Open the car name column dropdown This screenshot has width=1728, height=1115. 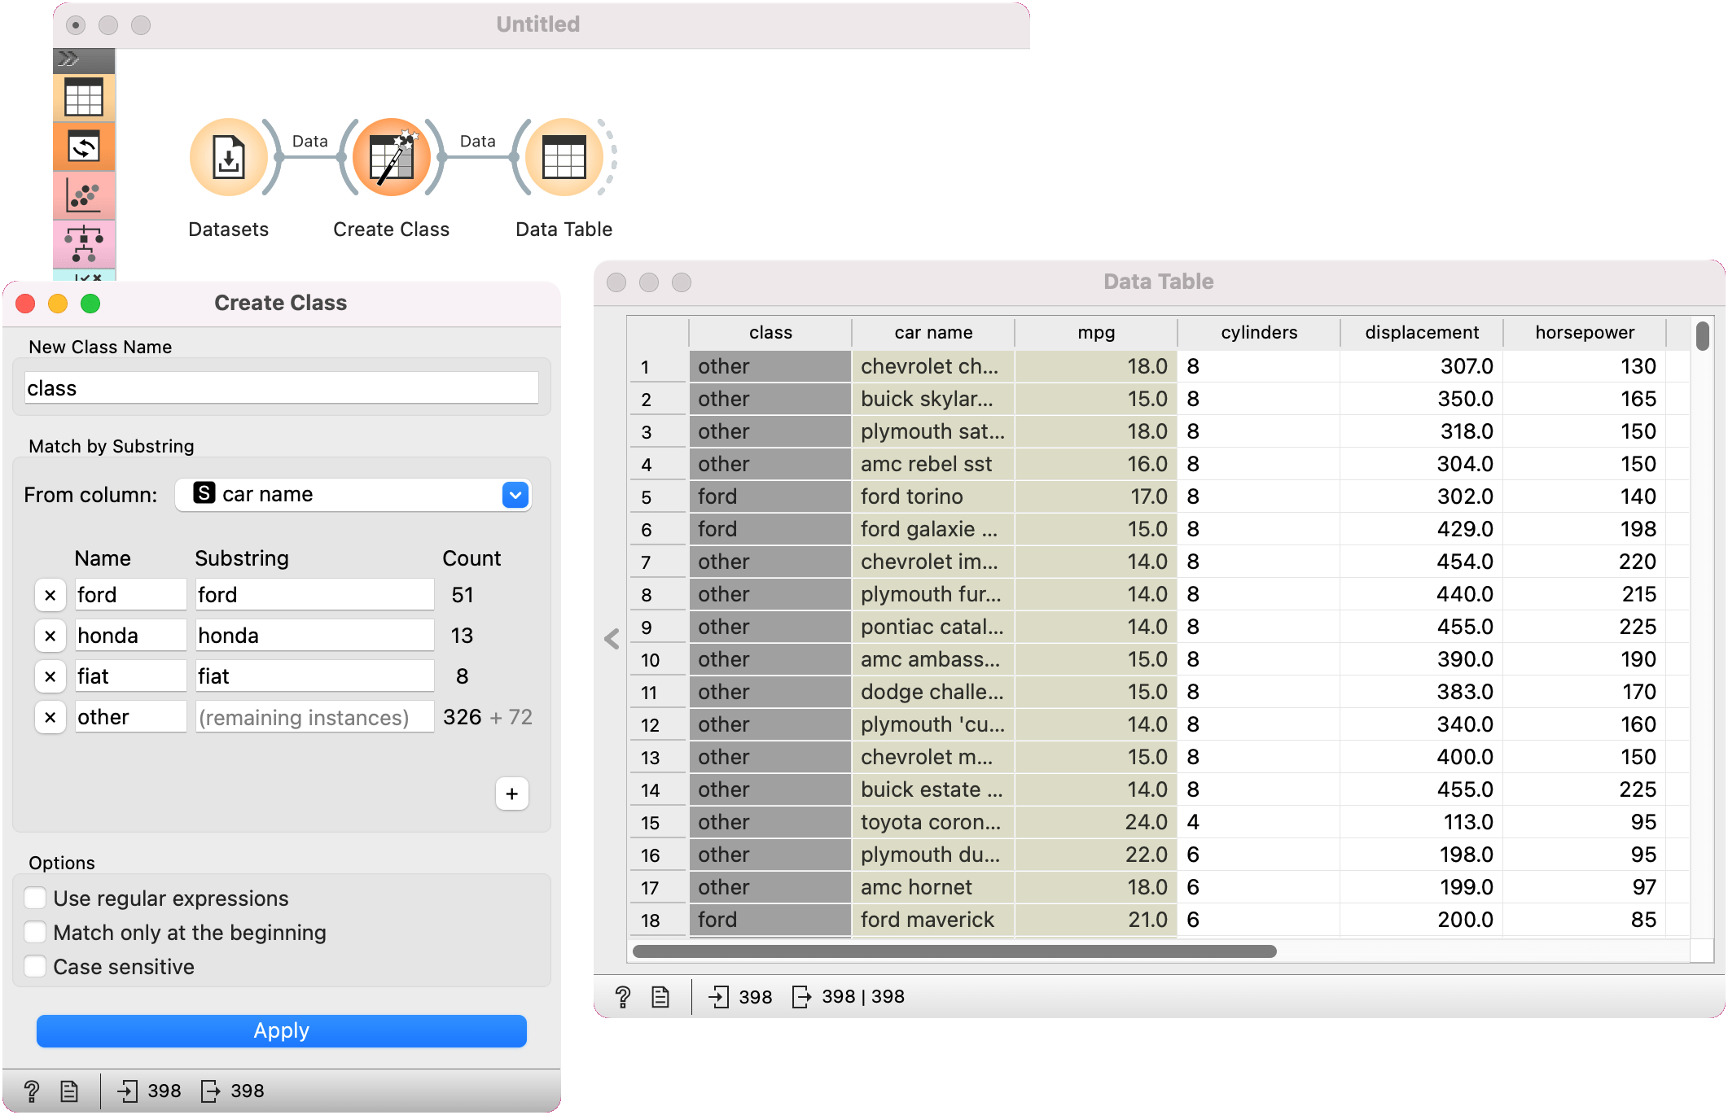(515, 494)
